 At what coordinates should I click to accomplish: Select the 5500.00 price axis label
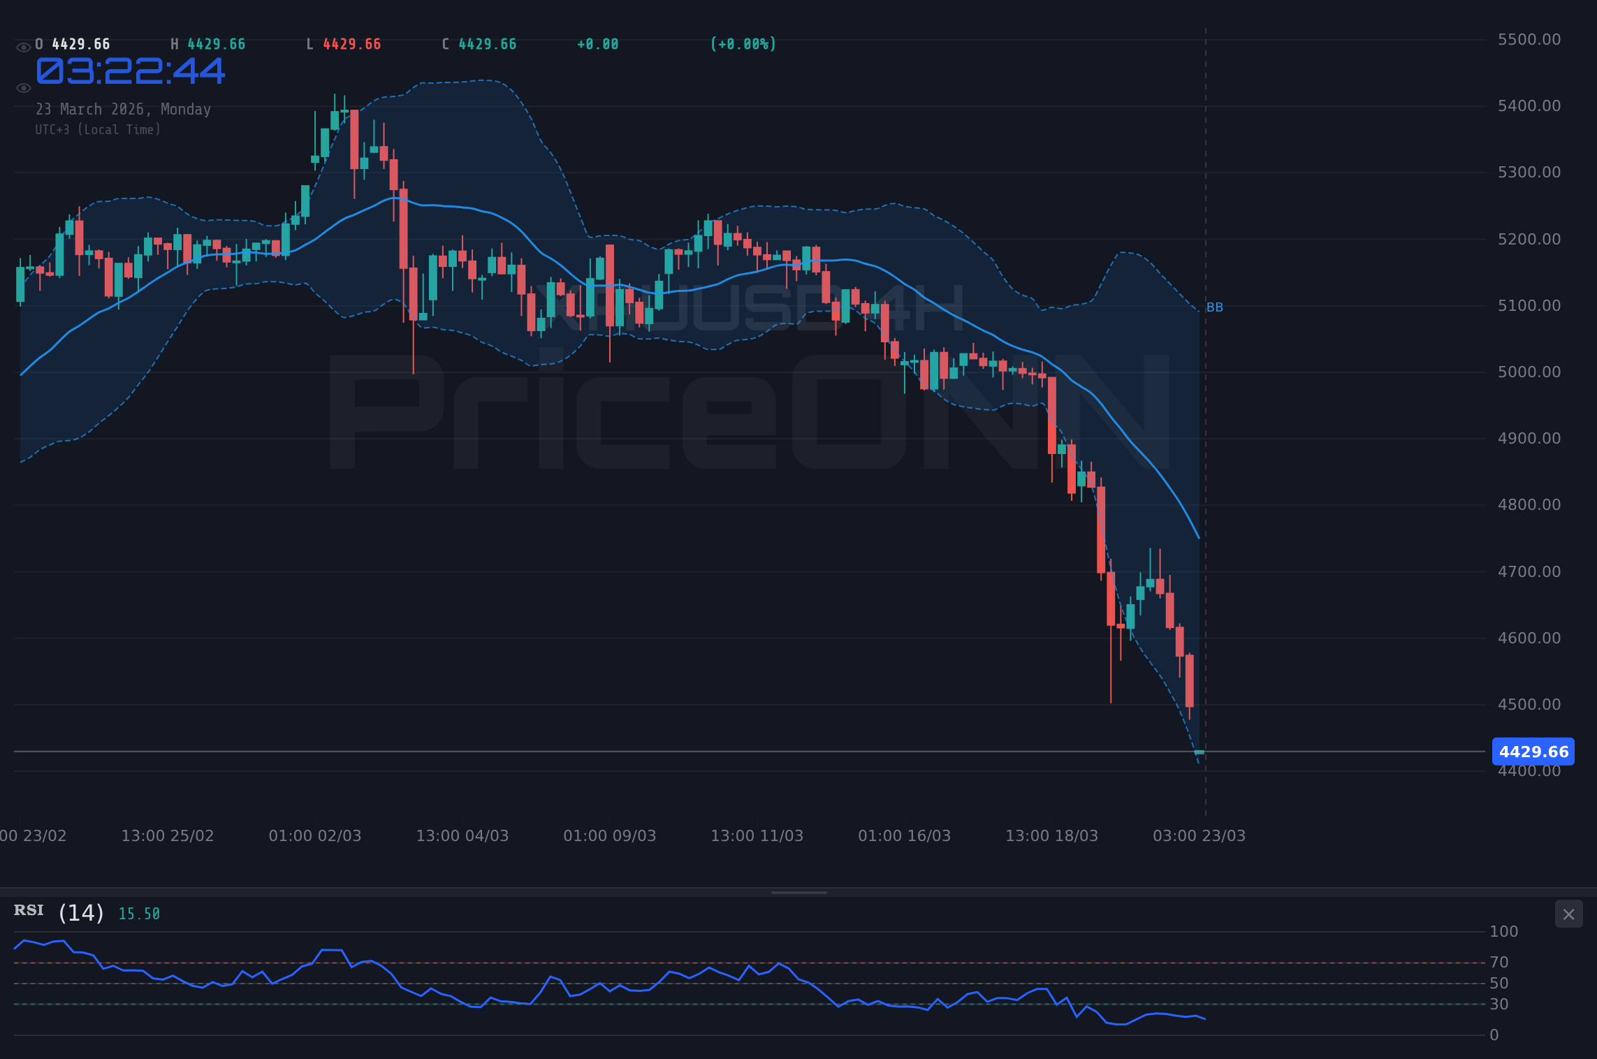(x=1531, y=39)
